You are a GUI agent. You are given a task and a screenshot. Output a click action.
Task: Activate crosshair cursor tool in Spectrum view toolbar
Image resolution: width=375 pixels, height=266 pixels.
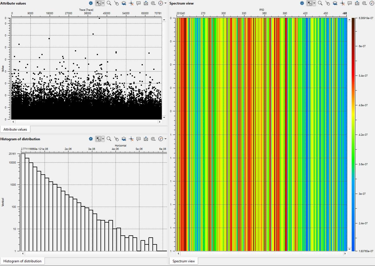[342, 3]
